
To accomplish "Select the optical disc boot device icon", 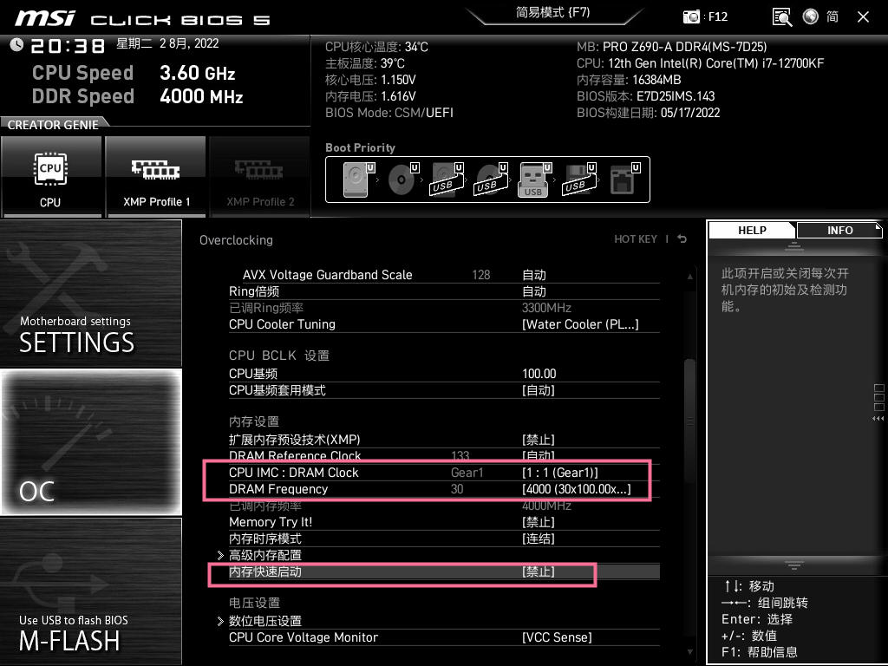I will coord(402,180).
